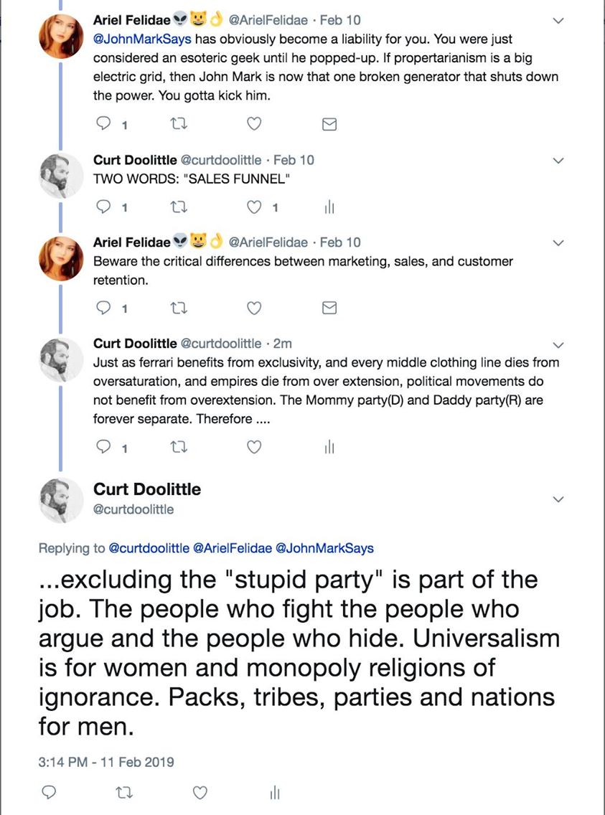Viewport: 605px width, 815px height.
Task: Reply to the customer retention tweet
Action: pyautogui.click(x=103, y=309)
